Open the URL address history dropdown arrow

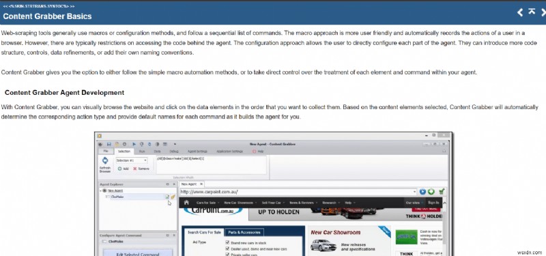415,192
